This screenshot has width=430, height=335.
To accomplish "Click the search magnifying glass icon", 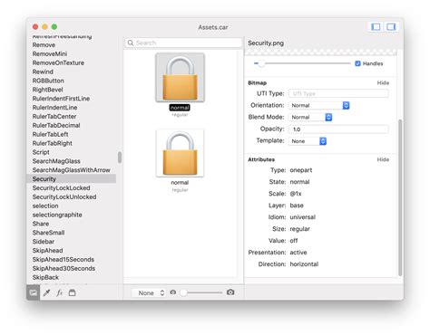I will click(x=131, y=43).
